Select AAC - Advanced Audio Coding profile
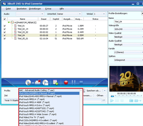 (x=49, y=90)
